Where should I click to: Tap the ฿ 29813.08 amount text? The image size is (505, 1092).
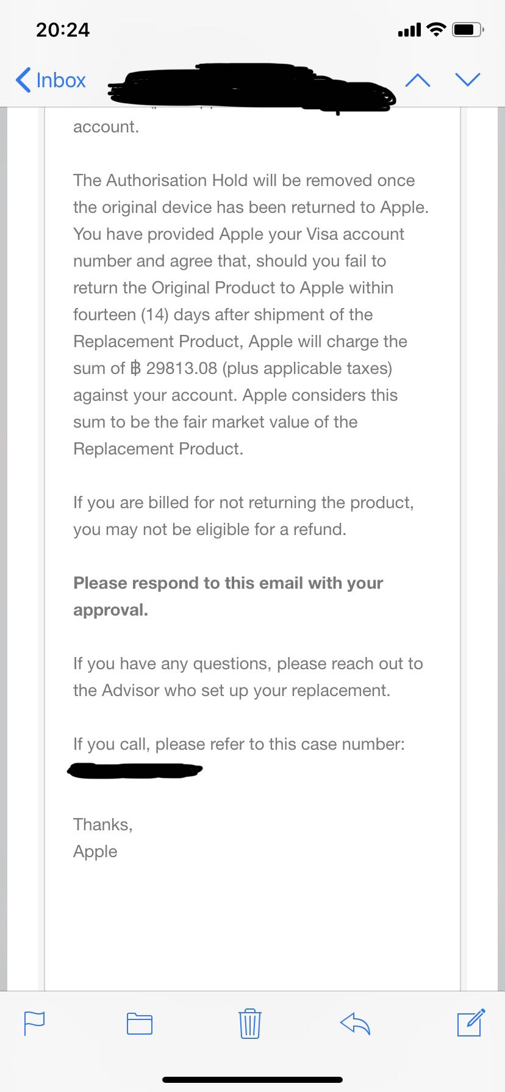[x=173, y=368]
